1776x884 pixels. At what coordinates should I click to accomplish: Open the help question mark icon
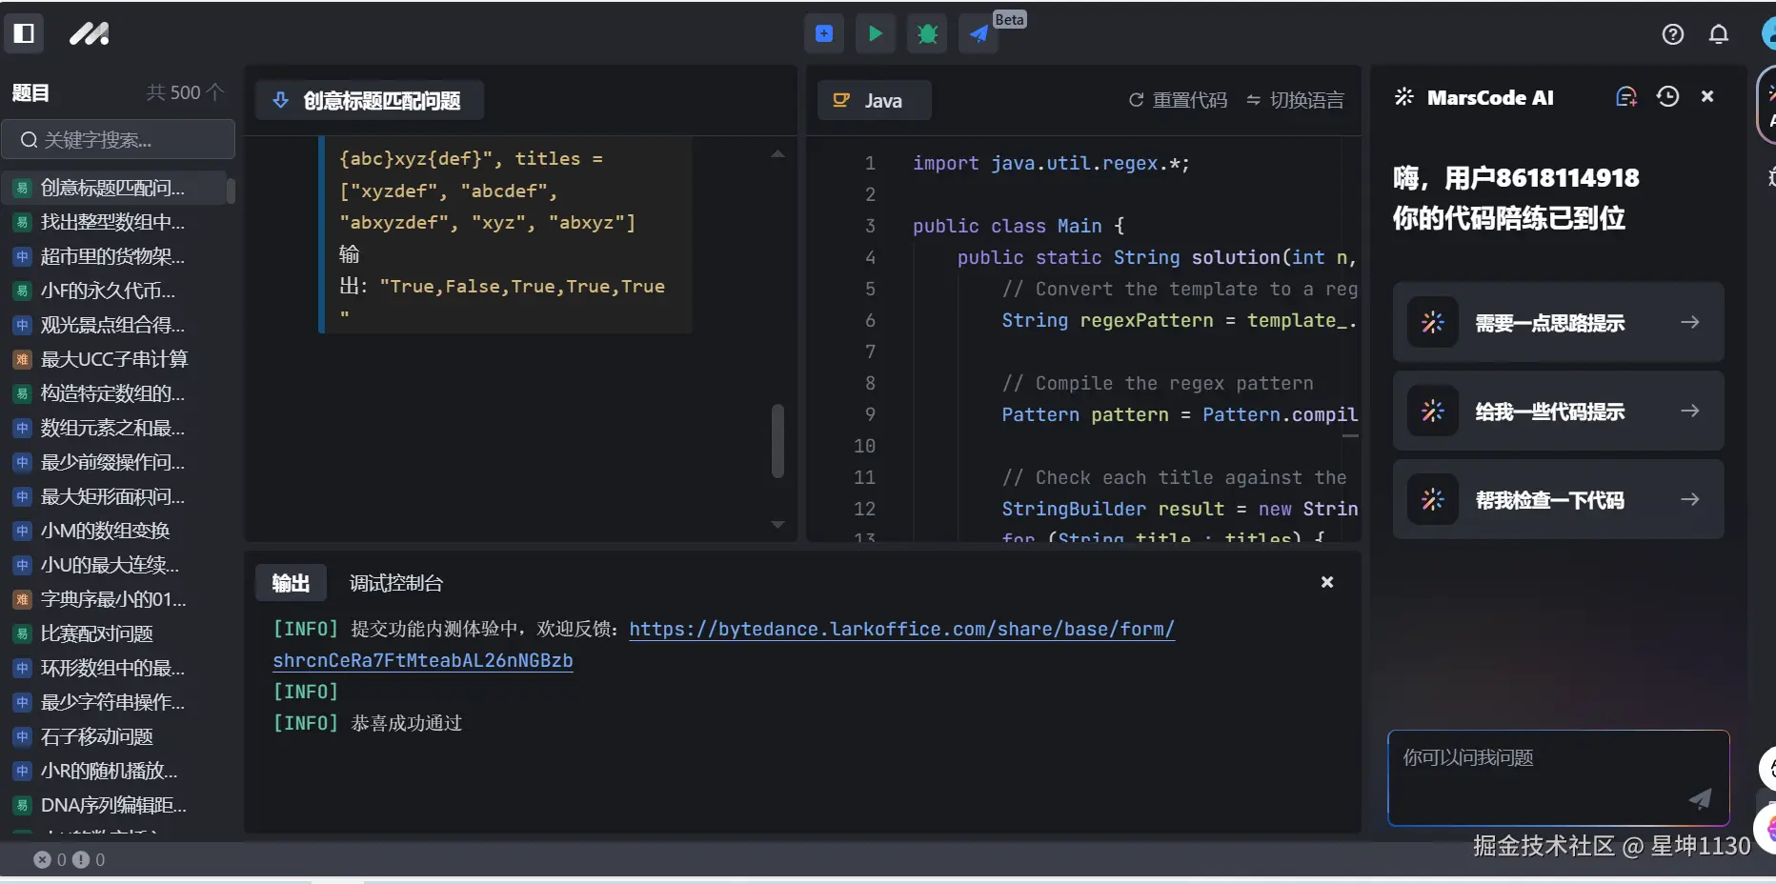click(1673, 34)
